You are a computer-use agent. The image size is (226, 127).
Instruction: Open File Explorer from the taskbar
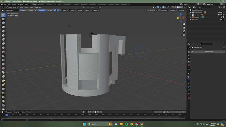click(x=121, y=124)
